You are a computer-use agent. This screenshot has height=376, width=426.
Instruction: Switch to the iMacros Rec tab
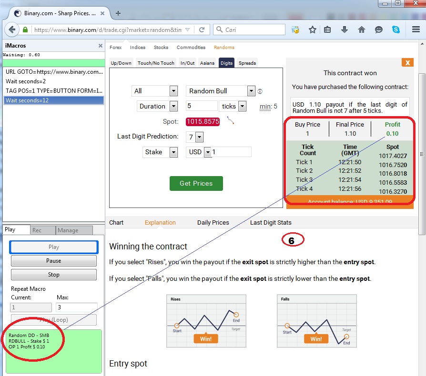pyautogui.click(x=43, y=230)
